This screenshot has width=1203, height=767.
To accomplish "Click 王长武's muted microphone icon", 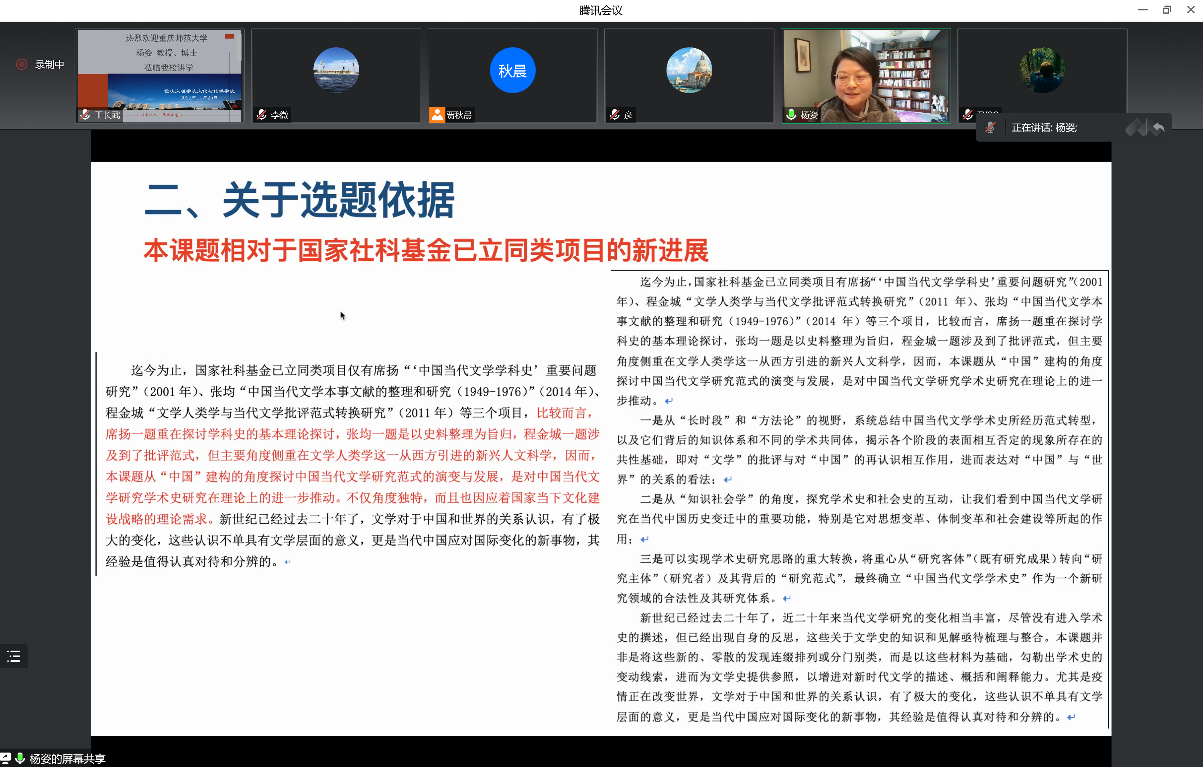I will tap(85, 115).
